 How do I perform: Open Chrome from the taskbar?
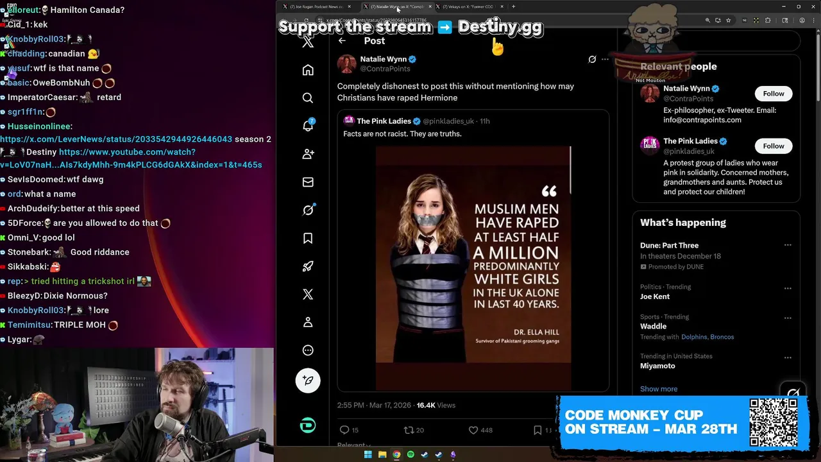coord(396,455)
